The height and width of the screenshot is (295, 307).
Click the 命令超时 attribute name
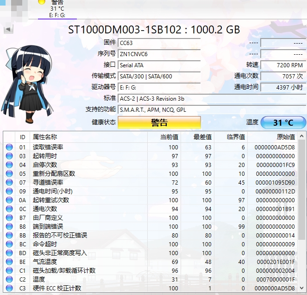(45, 244)
